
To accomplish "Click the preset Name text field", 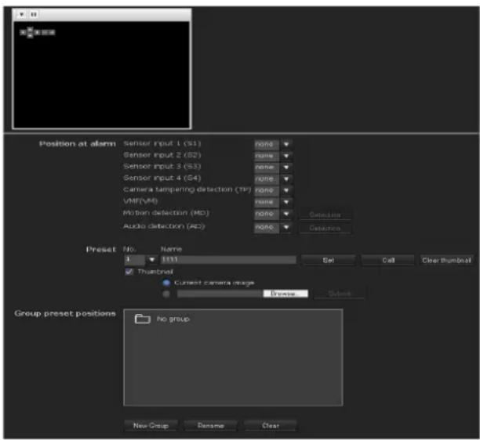I will click(228, 260).
